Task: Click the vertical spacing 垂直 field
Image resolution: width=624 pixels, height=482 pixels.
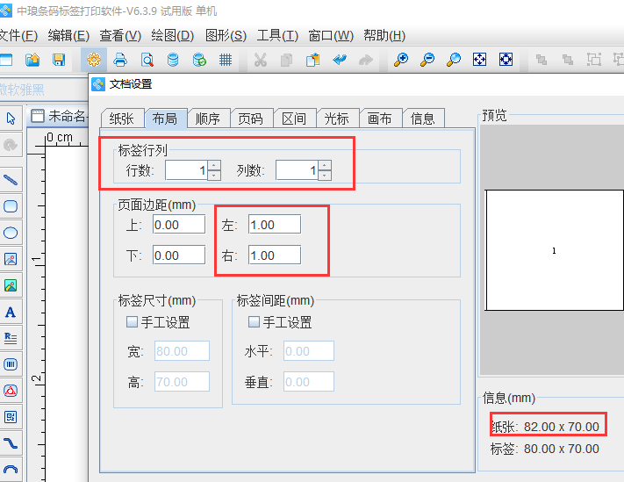Action: (x=309, y=382)
